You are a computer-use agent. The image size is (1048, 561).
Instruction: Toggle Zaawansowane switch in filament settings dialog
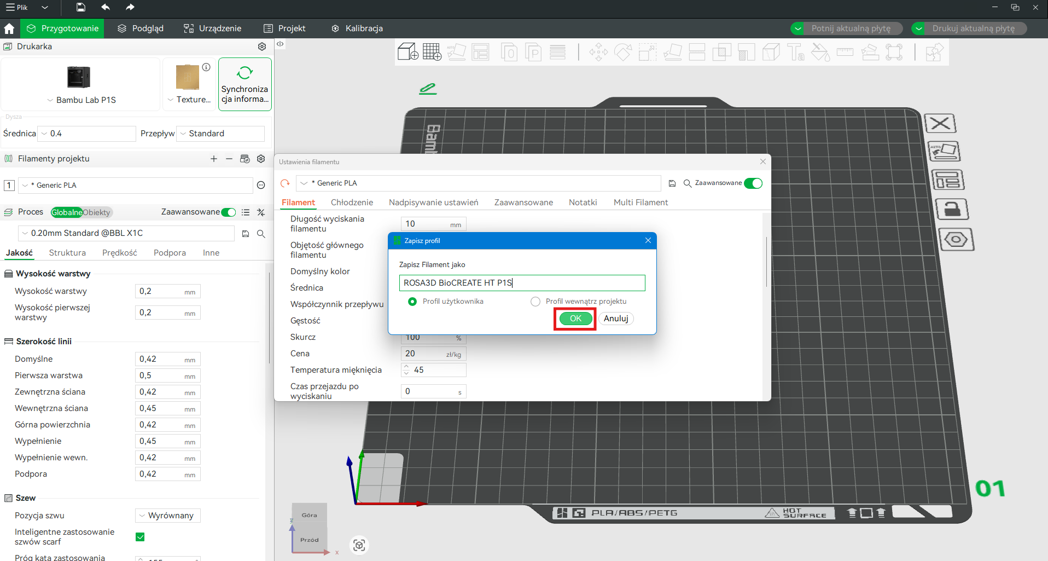tap(753, 183)
